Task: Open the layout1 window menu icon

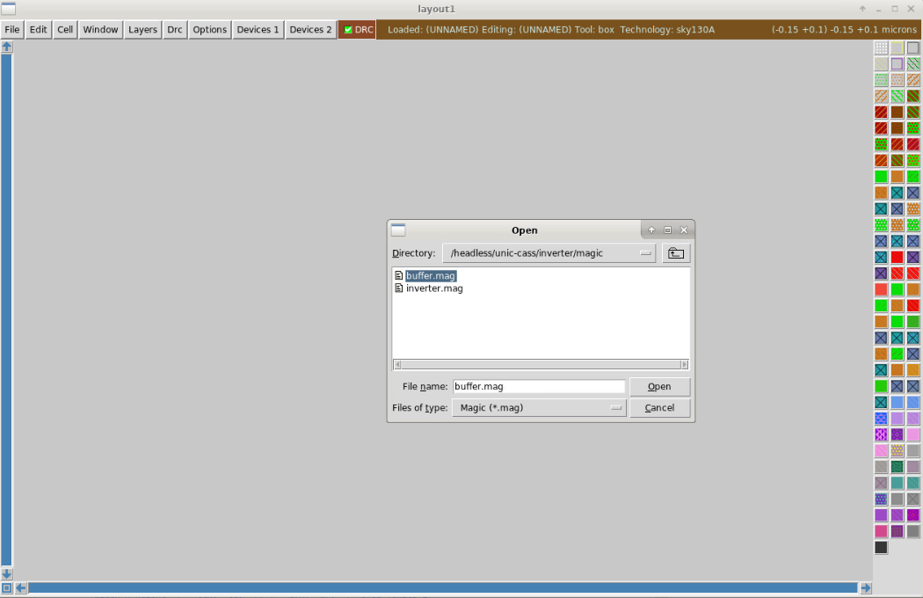Action: click(8, 9)
